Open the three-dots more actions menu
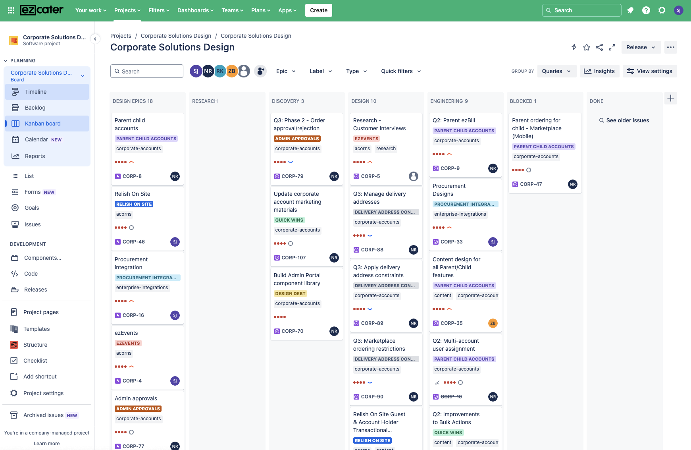The width and height of the screenshot is (691, 450). pos(671,47)
